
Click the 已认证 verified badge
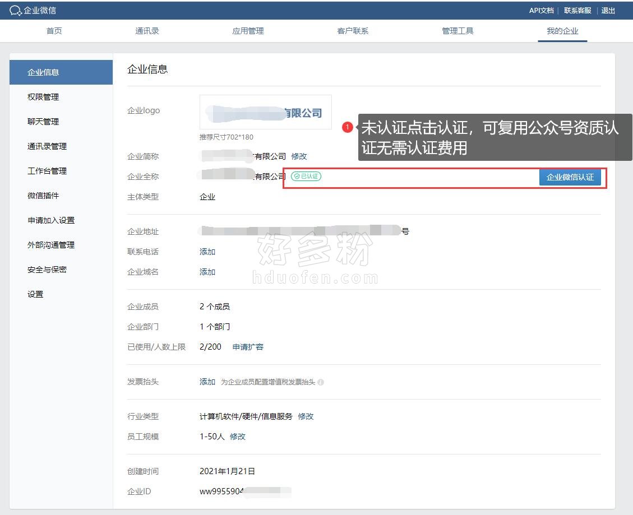tap(306, 177)
